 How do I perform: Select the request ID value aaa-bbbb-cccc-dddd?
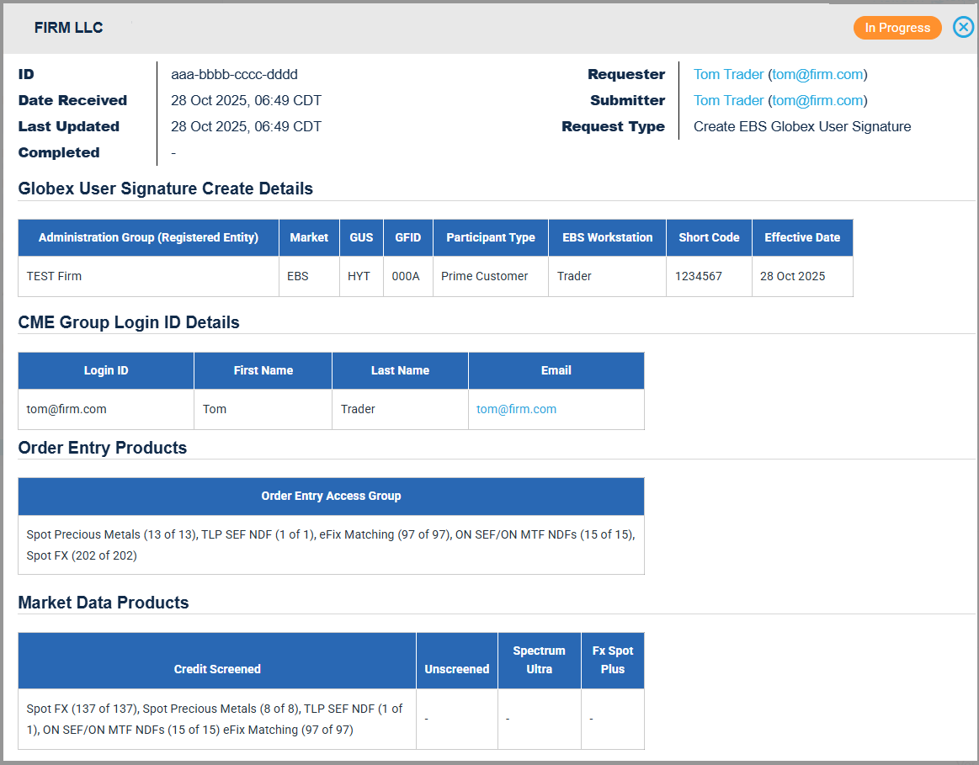[234, 75]
